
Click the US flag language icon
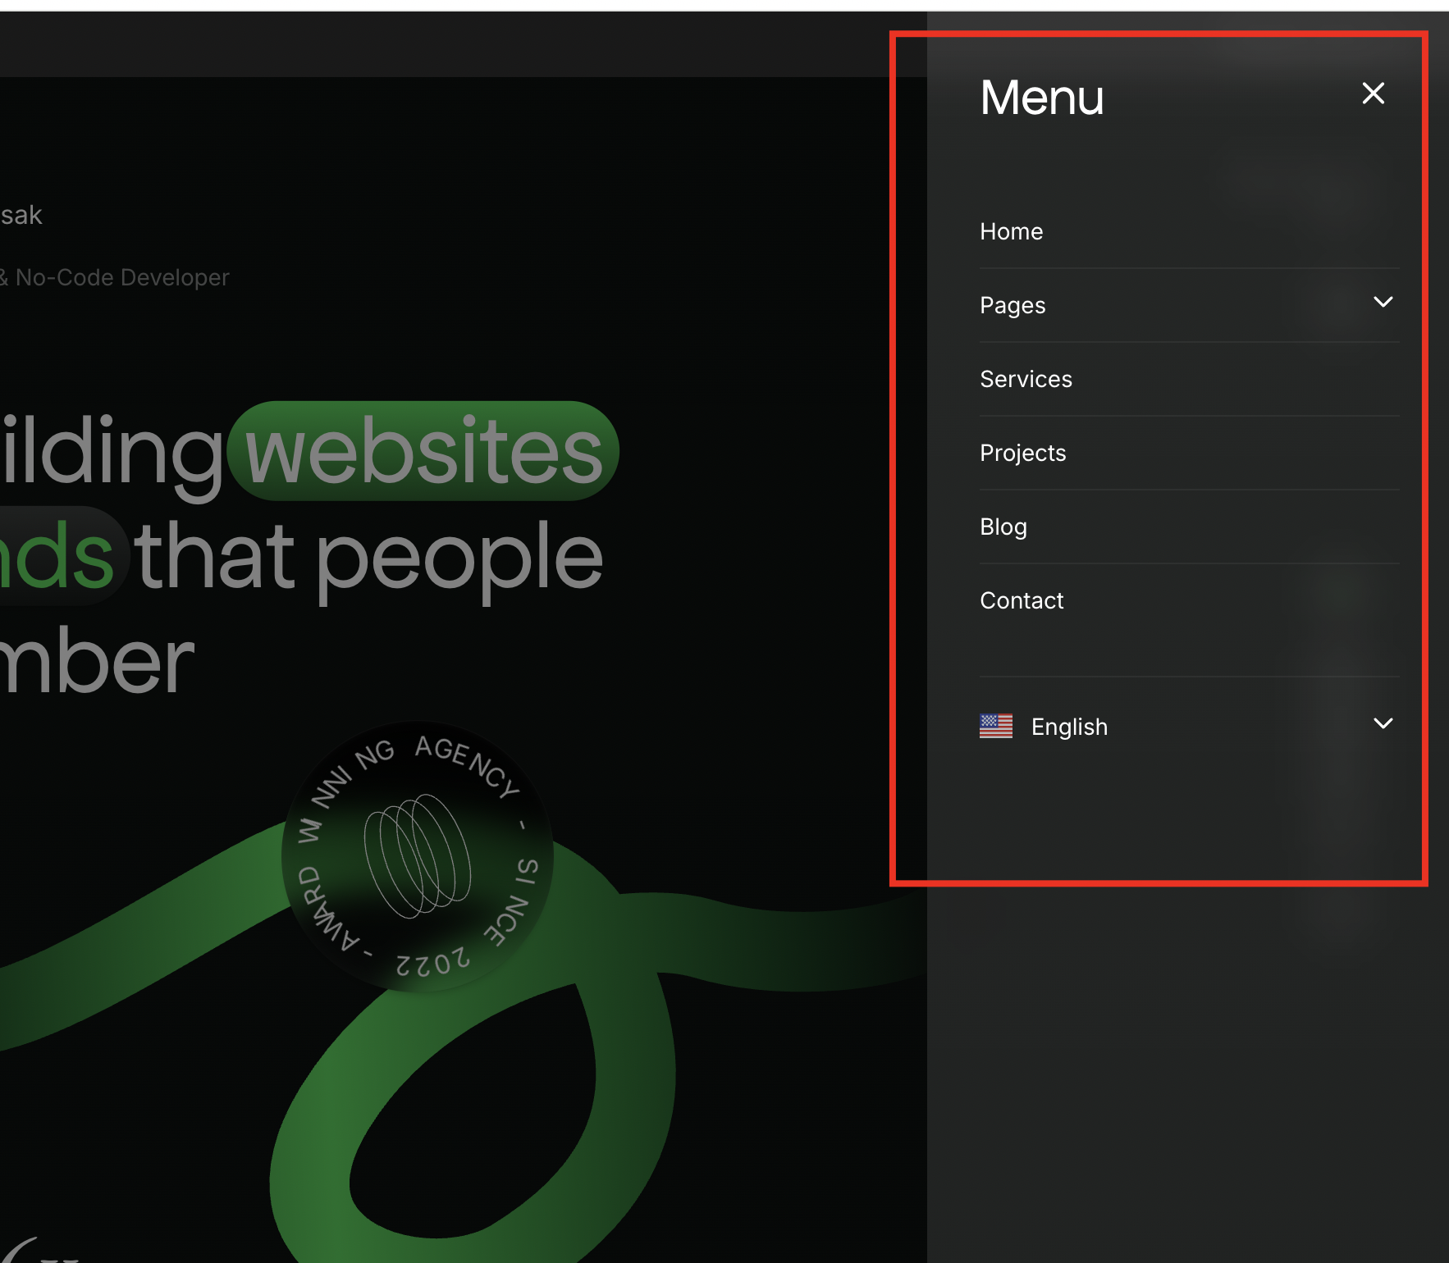click(x=995, y=726)
